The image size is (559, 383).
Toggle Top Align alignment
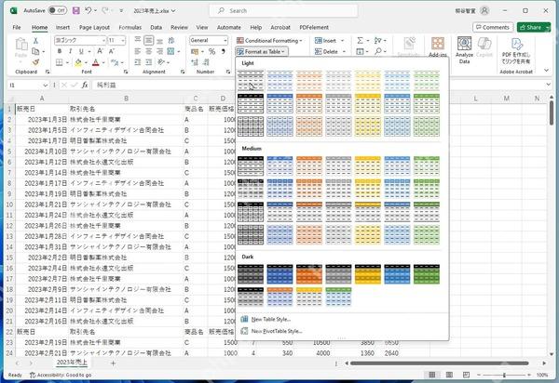tap(138, 41)
